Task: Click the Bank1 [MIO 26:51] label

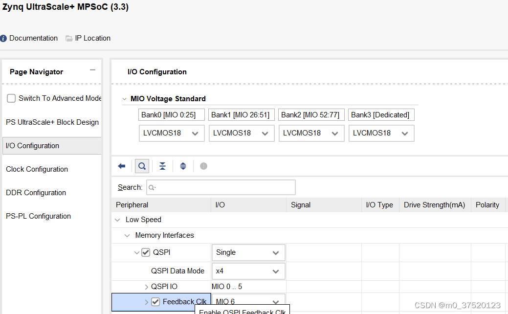Action: pos(242,115)
